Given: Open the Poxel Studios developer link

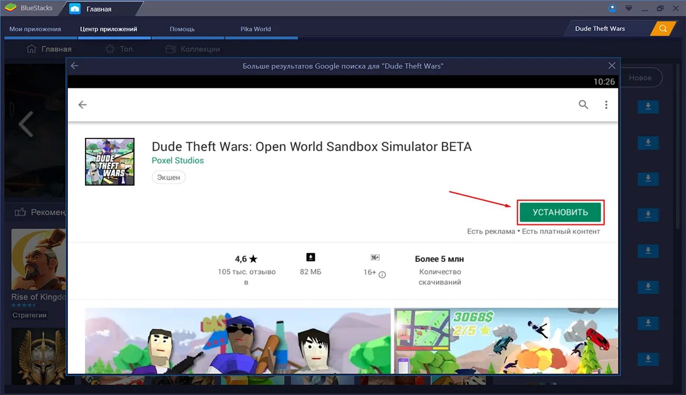Looking at the screenshot, I should coord(178,161).
